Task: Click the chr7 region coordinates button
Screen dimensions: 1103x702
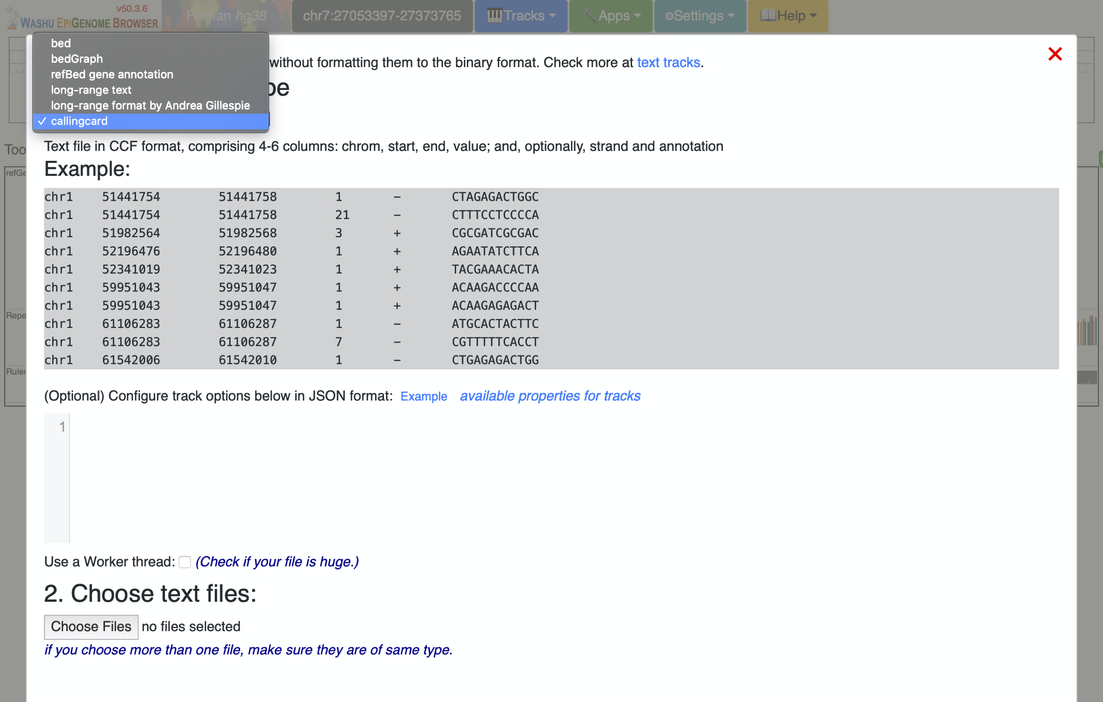Action: click(x=381, y=16)
